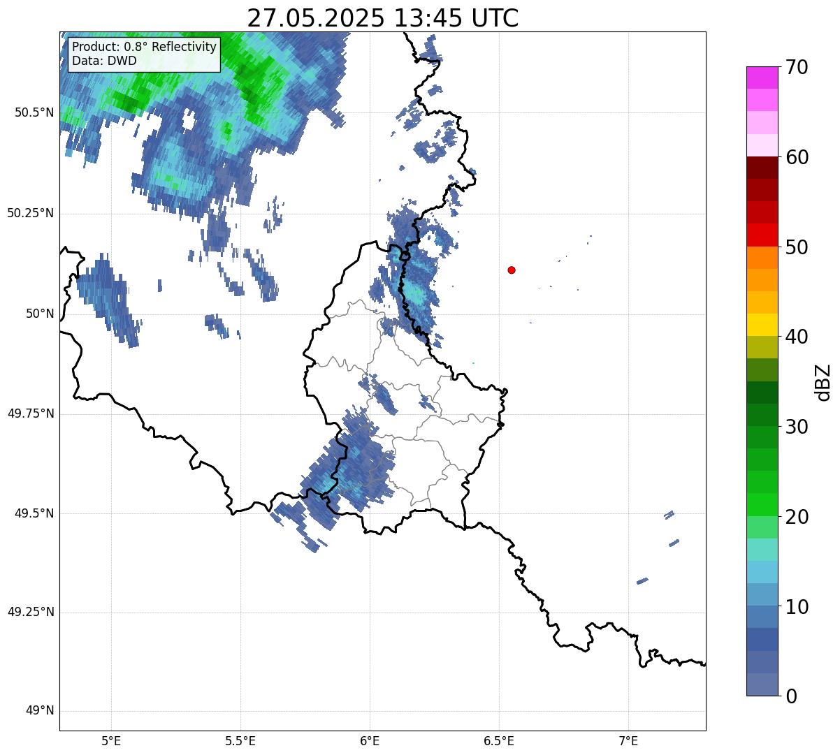Click the 'Product: 0.8° Reflectivity' label

[145, 47]
